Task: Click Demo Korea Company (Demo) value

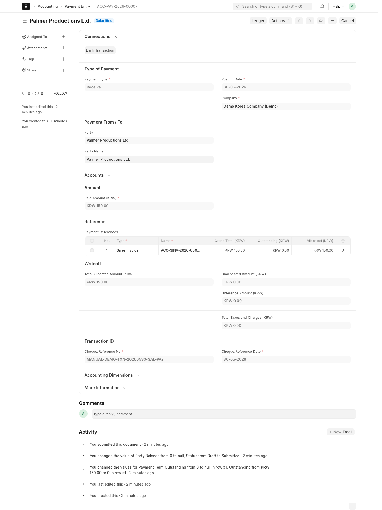Action: click(x=286, y=106)
